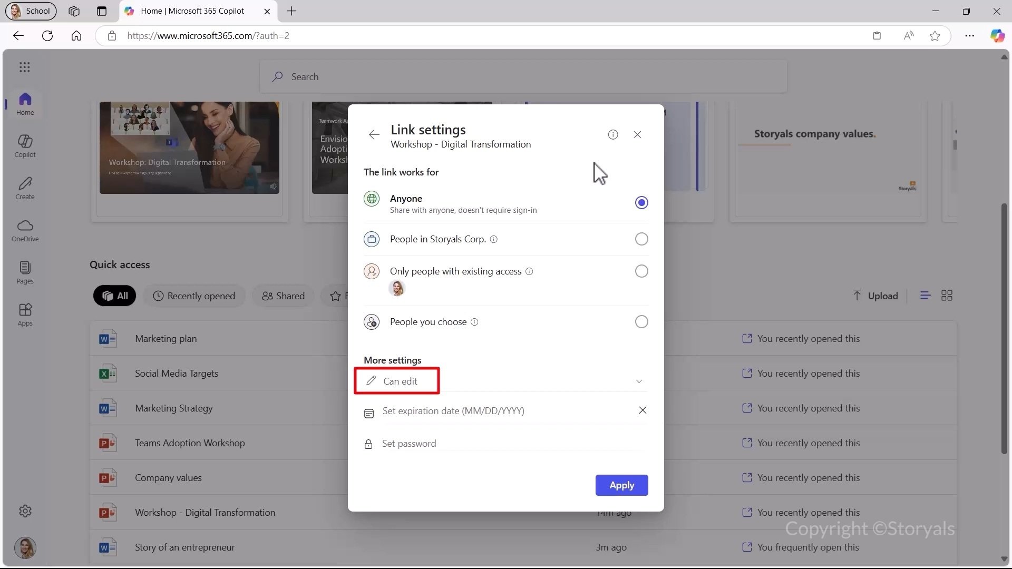The height and width of the screenshot is (569, 1012).
Task: Add page to favorites star icon
Action: click(x=935, y=36)
